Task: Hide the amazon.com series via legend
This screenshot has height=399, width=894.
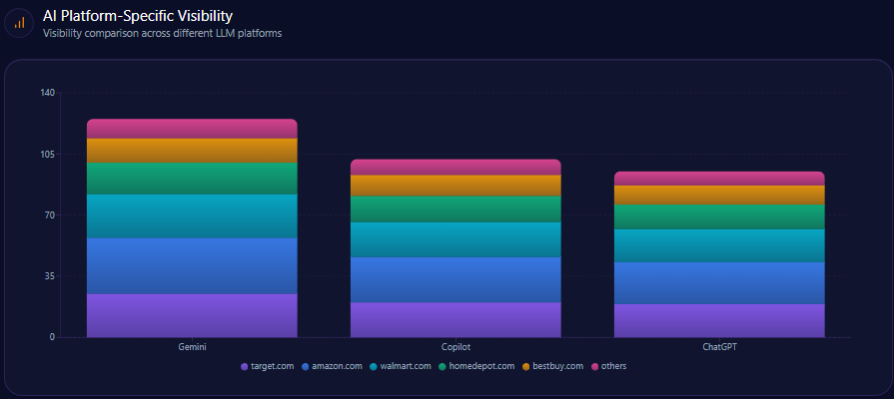Action: 332,366
